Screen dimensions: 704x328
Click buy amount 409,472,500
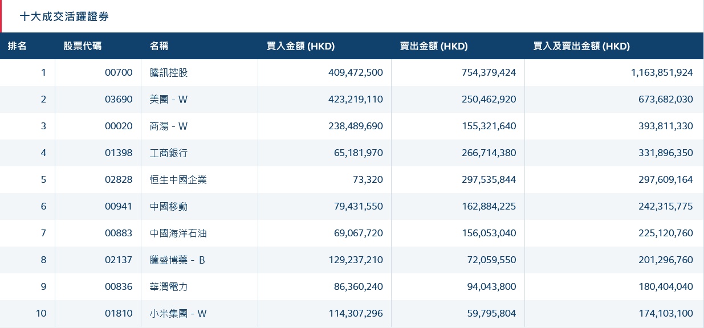click(x=356, y=72)
